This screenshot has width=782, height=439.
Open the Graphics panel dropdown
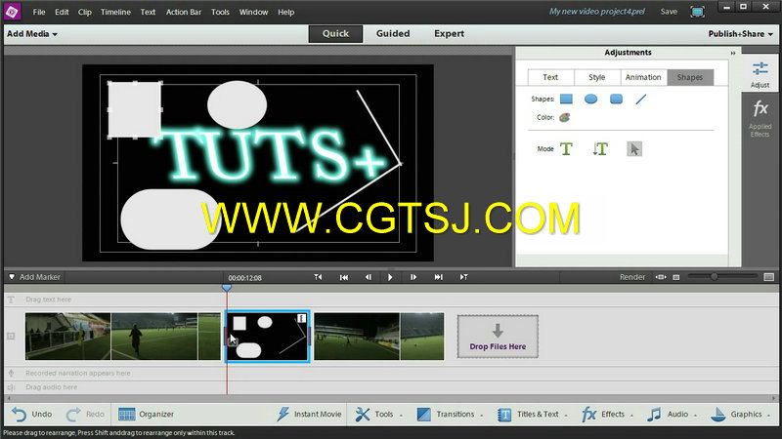pyautogui.click(x=740, y=414)
